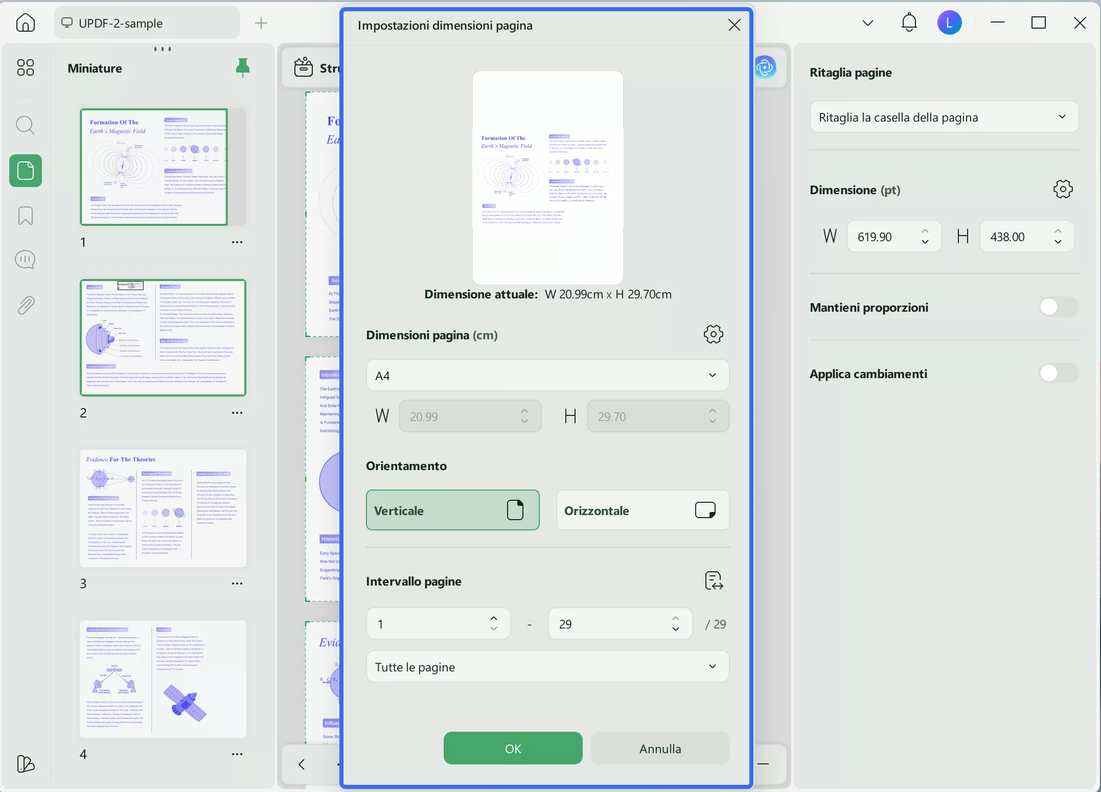Open the unit settings gear next to Dimensioni pagina

(x=714, y=334)
